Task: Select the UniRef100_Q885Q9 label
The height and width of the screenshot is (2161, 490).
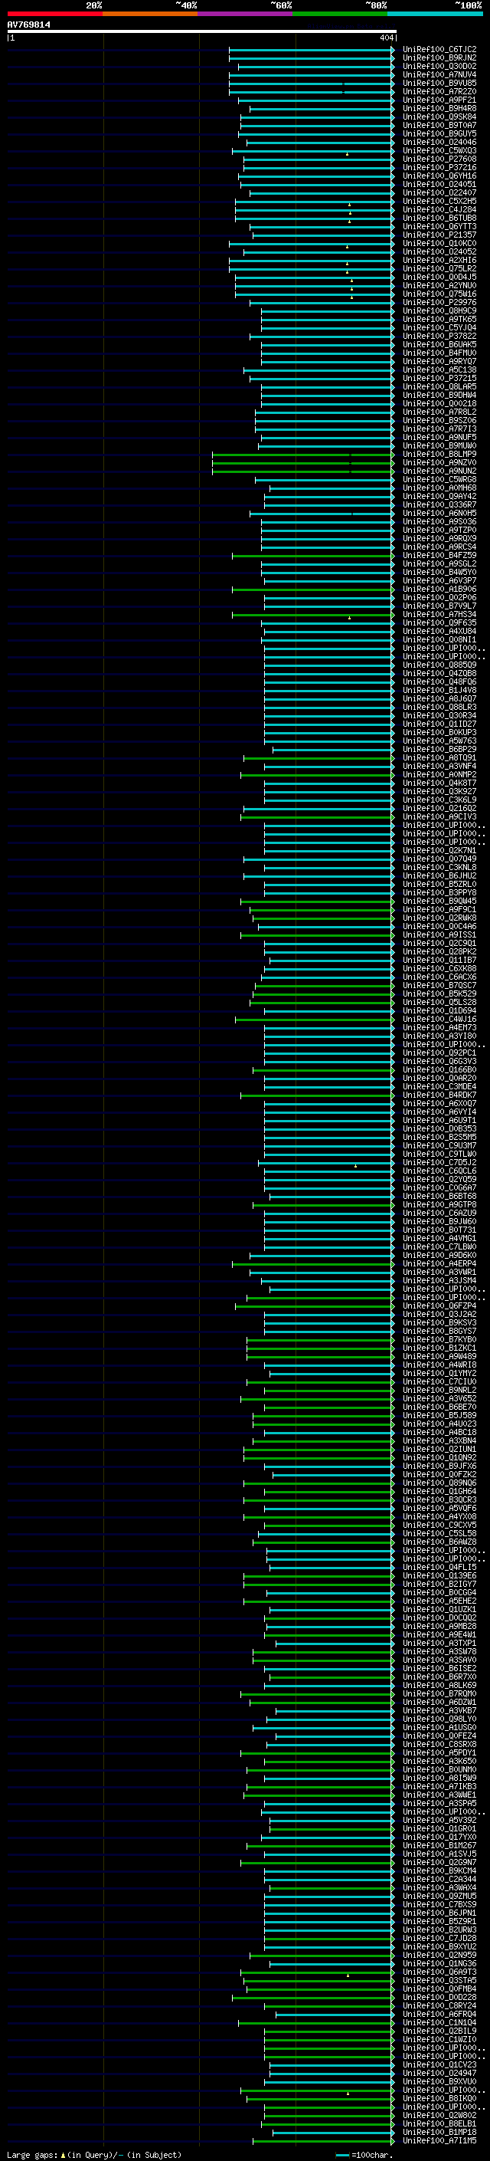Action: pyautogui.click(x=439, y=665)
